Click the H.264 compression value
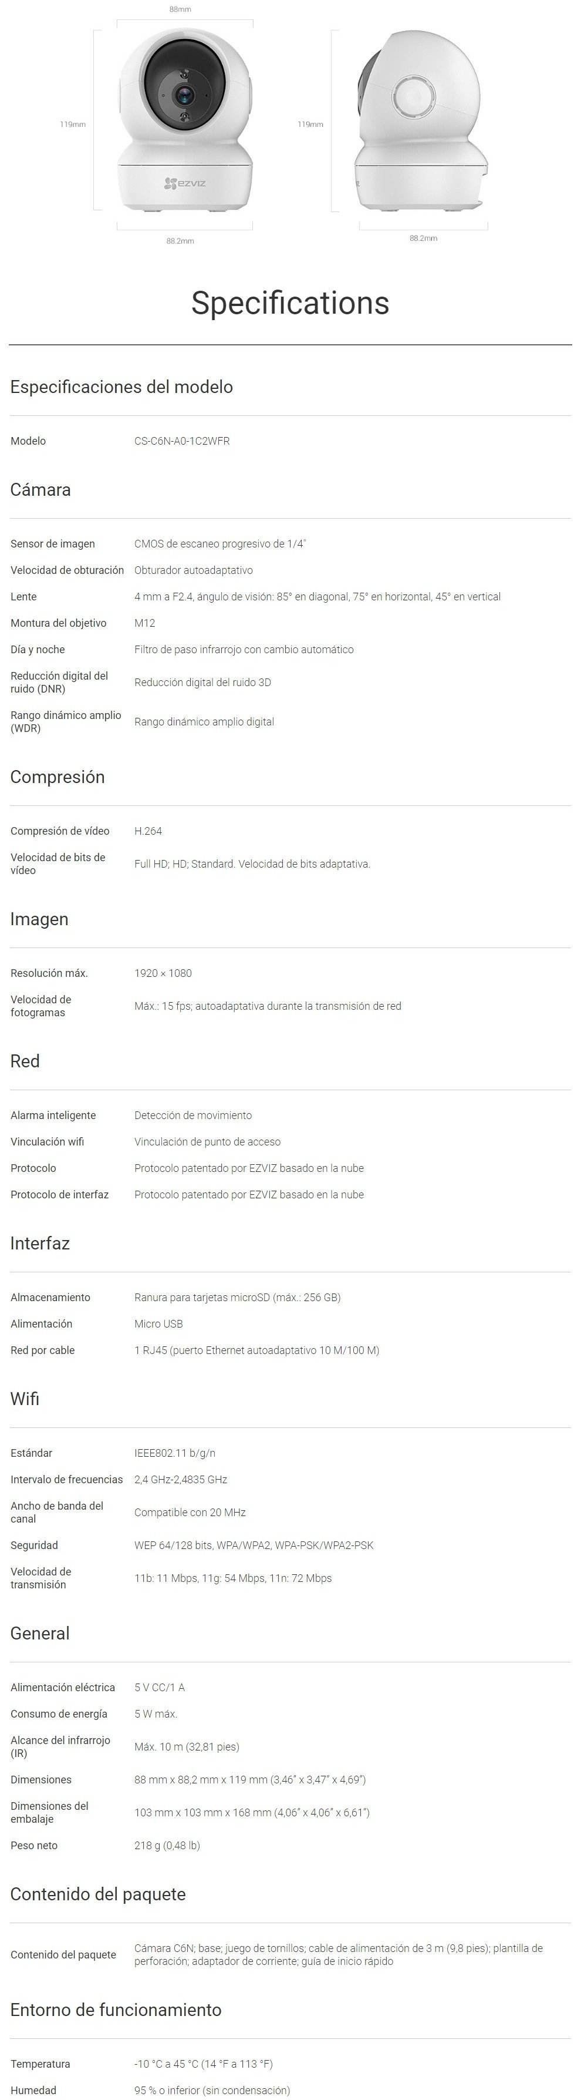The height and width of the screenshot is (2100, 581). coord(148,831)
